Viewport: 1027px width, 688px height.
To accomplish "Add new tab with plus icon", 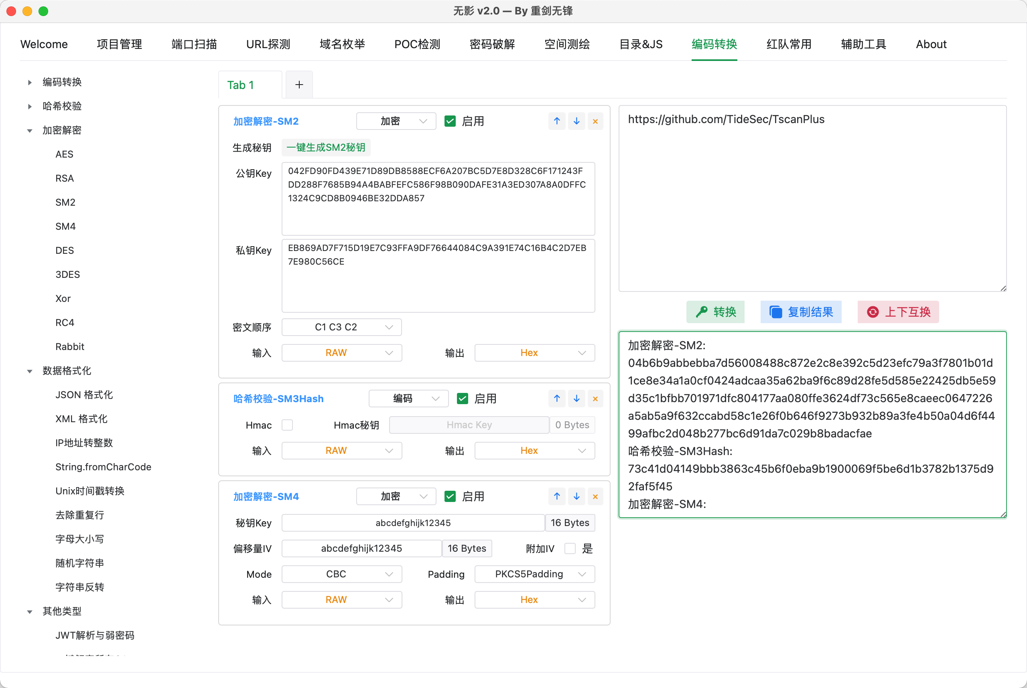I will tap(299, 85).
